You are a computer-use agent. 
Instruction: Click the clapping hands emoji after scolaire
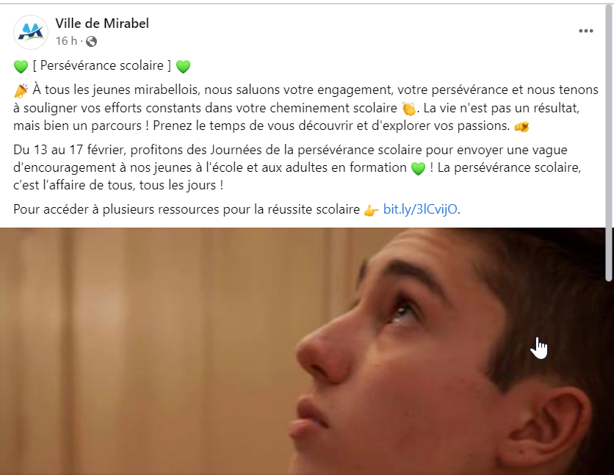(409, 109)
